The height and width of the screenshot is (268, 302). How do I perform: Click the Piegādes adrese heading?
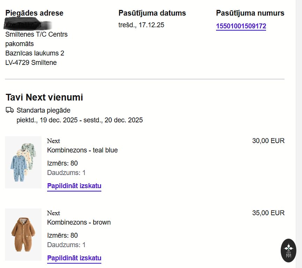click(34, 13)
